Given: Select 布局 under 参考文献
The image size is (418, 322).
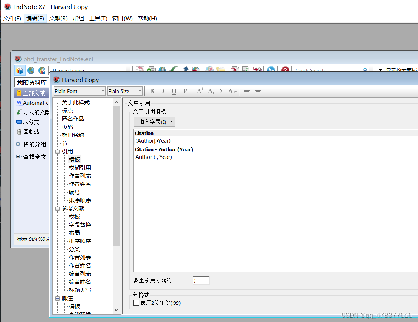Looking at the screenshot, I should [x=74, y=233].
